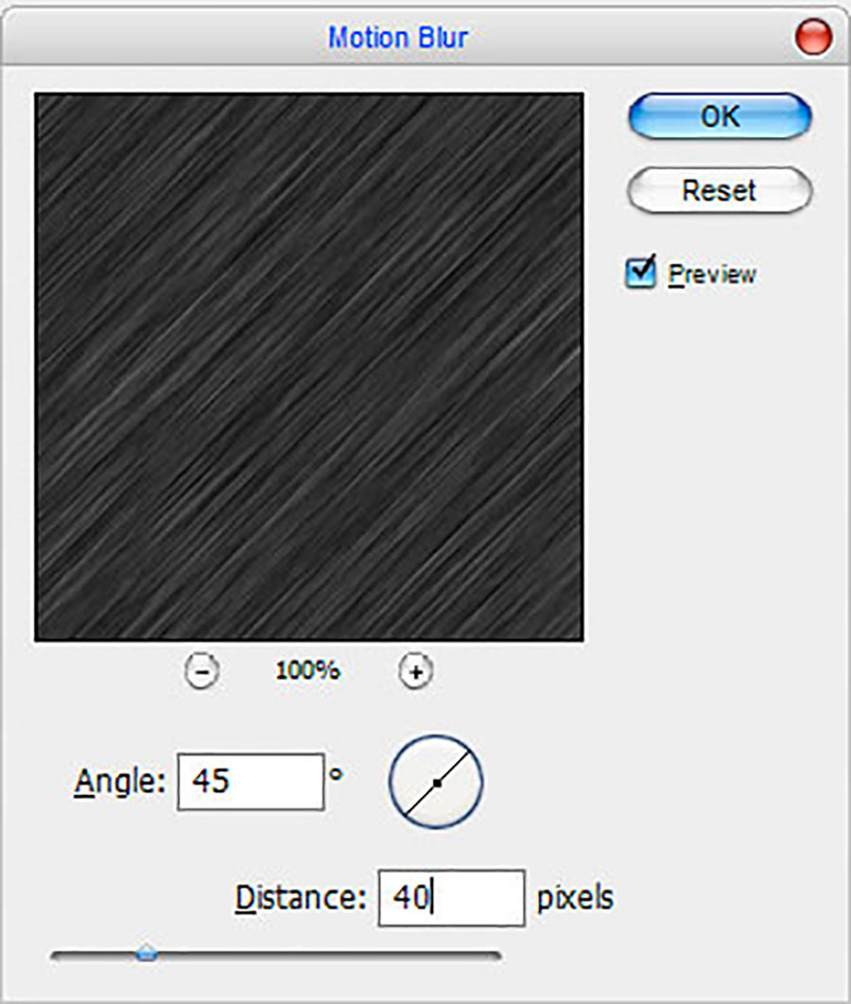Click the Angle field label
This screenshot has width=851, height=1004.
pyautogui.click(x=120, y=783)
